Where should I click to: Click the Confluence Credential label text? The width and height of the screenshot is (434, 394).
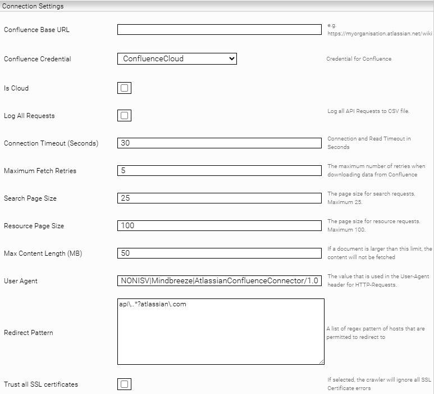38,59
